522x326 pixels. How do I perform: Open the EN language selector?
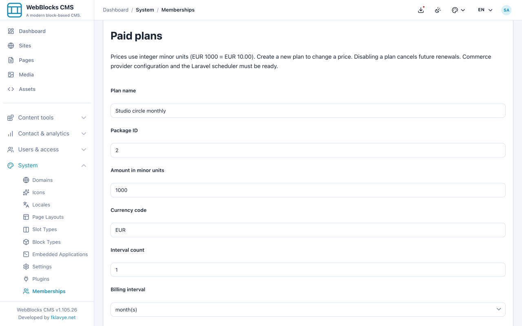(x=485, y=10)
